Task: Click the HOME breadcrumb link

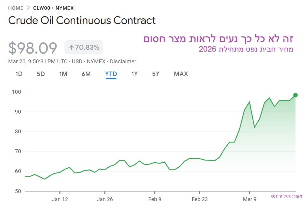Action: tap(16, 8)
